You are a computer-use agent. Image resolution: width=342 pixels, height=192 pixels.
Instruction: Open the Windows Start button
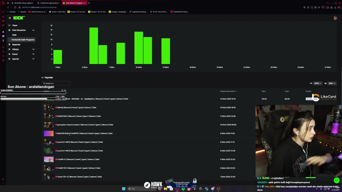tap(124, 189)
